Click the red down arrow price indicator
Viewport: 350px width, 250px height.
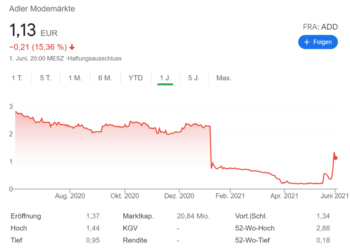[x=72, y=47]
